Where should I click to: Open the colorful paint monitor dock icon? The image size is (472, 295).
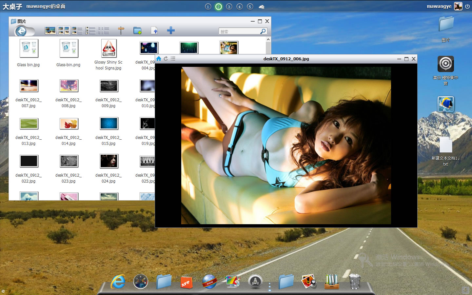coord(233,281)
